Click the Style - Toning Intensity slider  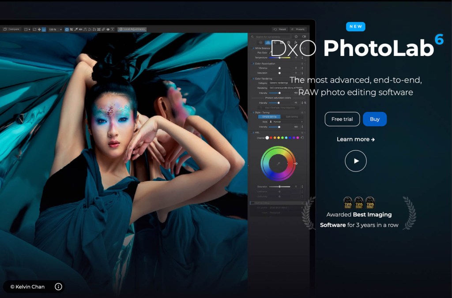click(x=279, y=127)
